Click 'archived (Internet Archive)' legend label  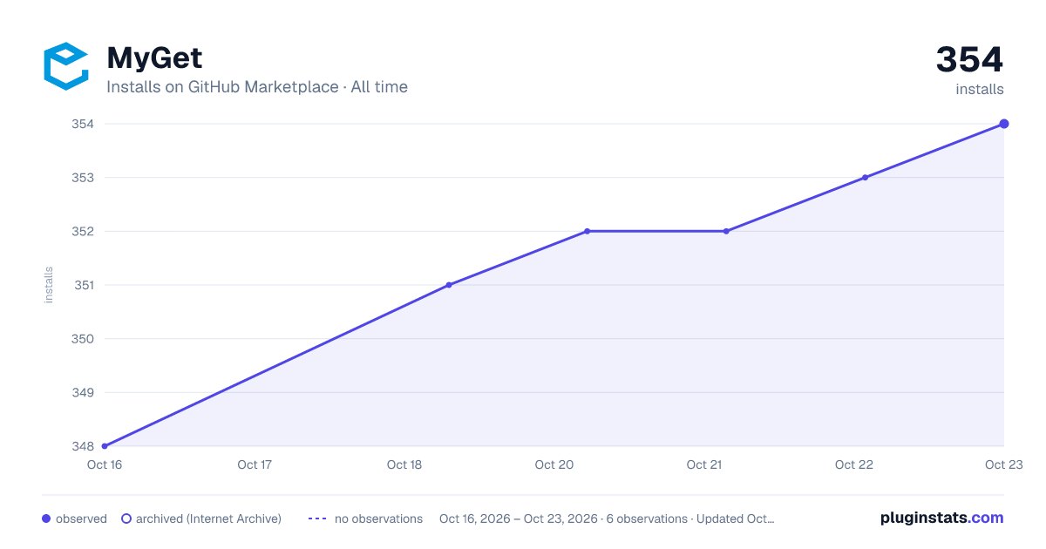pos(208,518)
